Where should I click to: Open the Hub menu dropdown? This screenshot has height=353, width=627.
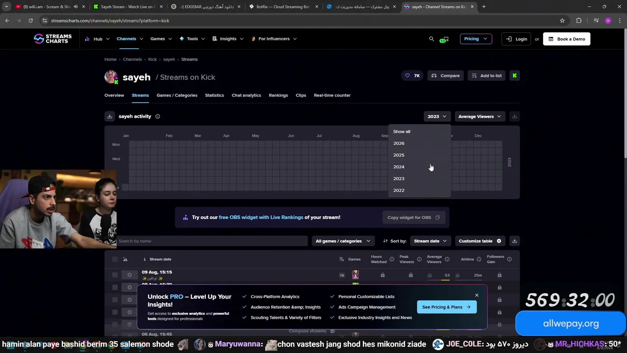coord(97,39)
